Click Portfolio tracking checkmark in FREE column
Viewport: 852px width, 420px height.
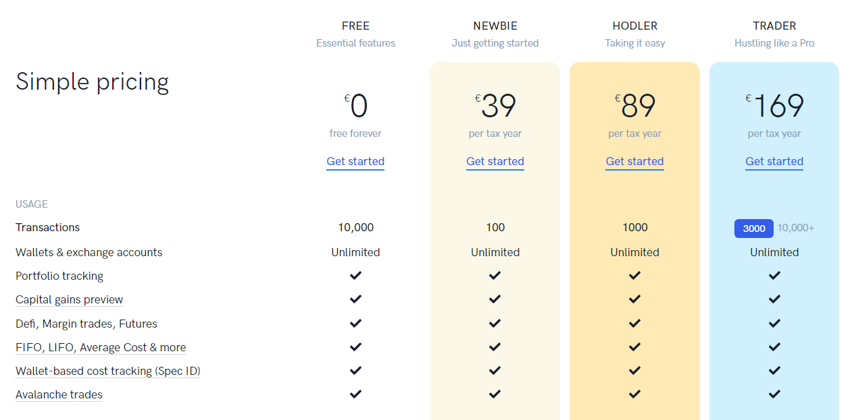pyautogui.click(x=355, y=275)
